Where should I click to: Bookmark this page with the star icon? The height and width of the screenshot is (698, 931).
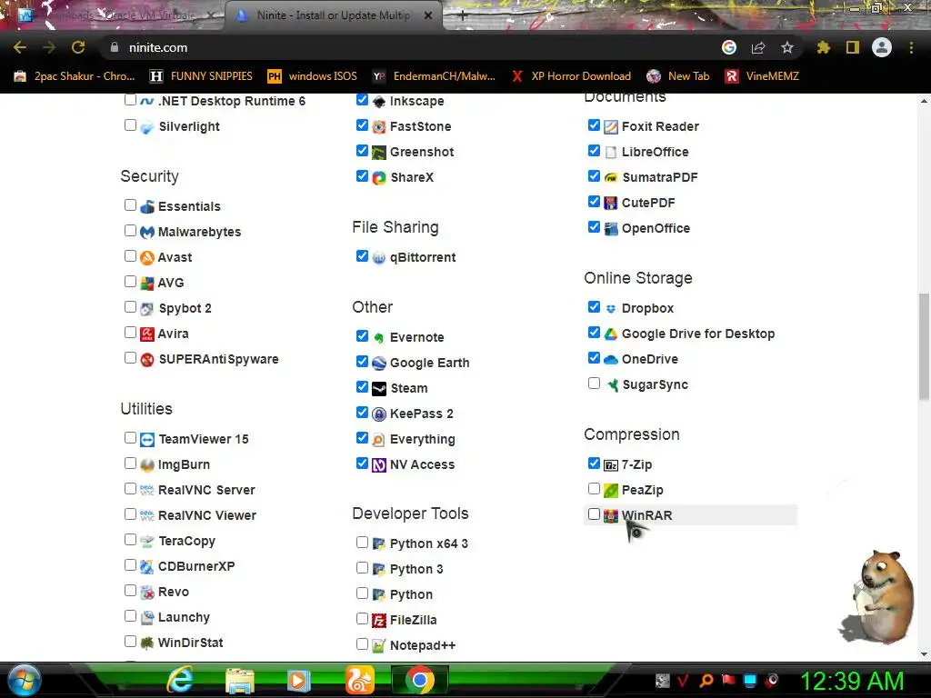pos(787,47)
